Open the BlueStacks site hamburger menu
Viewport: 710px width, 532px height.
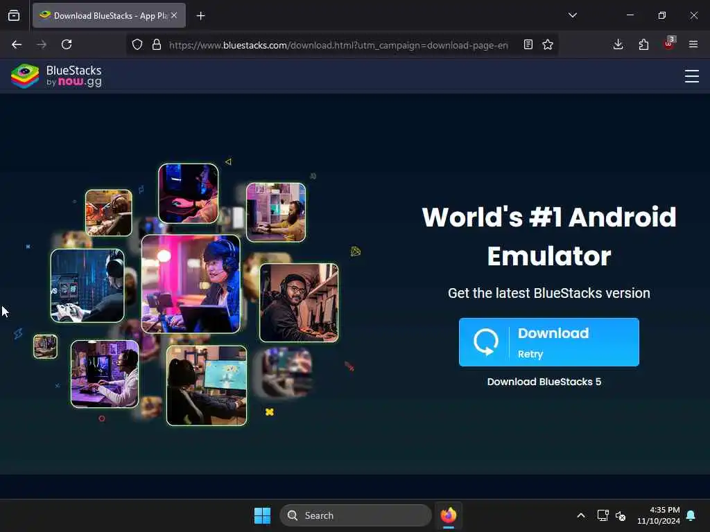[692, 76]
